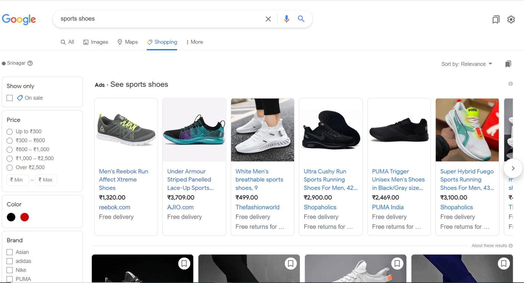Open settings gear icon

point(511,19)
